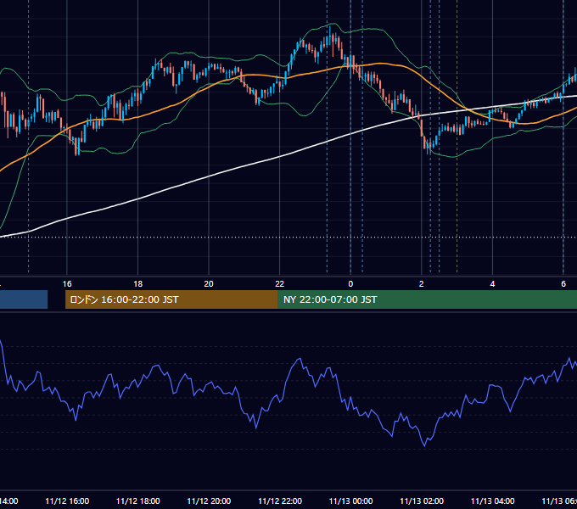Click "11/12 22:00" on the lower time axis
The height and width of the screenshot is (509, 577).
[x=280, y=501]
